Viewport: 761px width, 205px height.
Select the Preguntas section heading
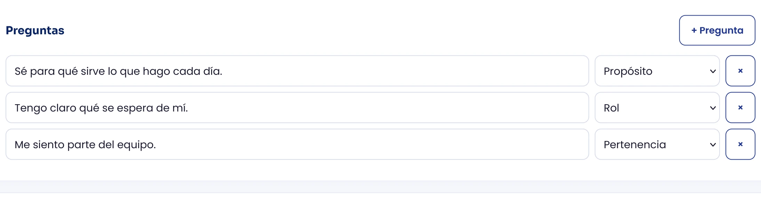pyautogui.click(x=35, y=30)
